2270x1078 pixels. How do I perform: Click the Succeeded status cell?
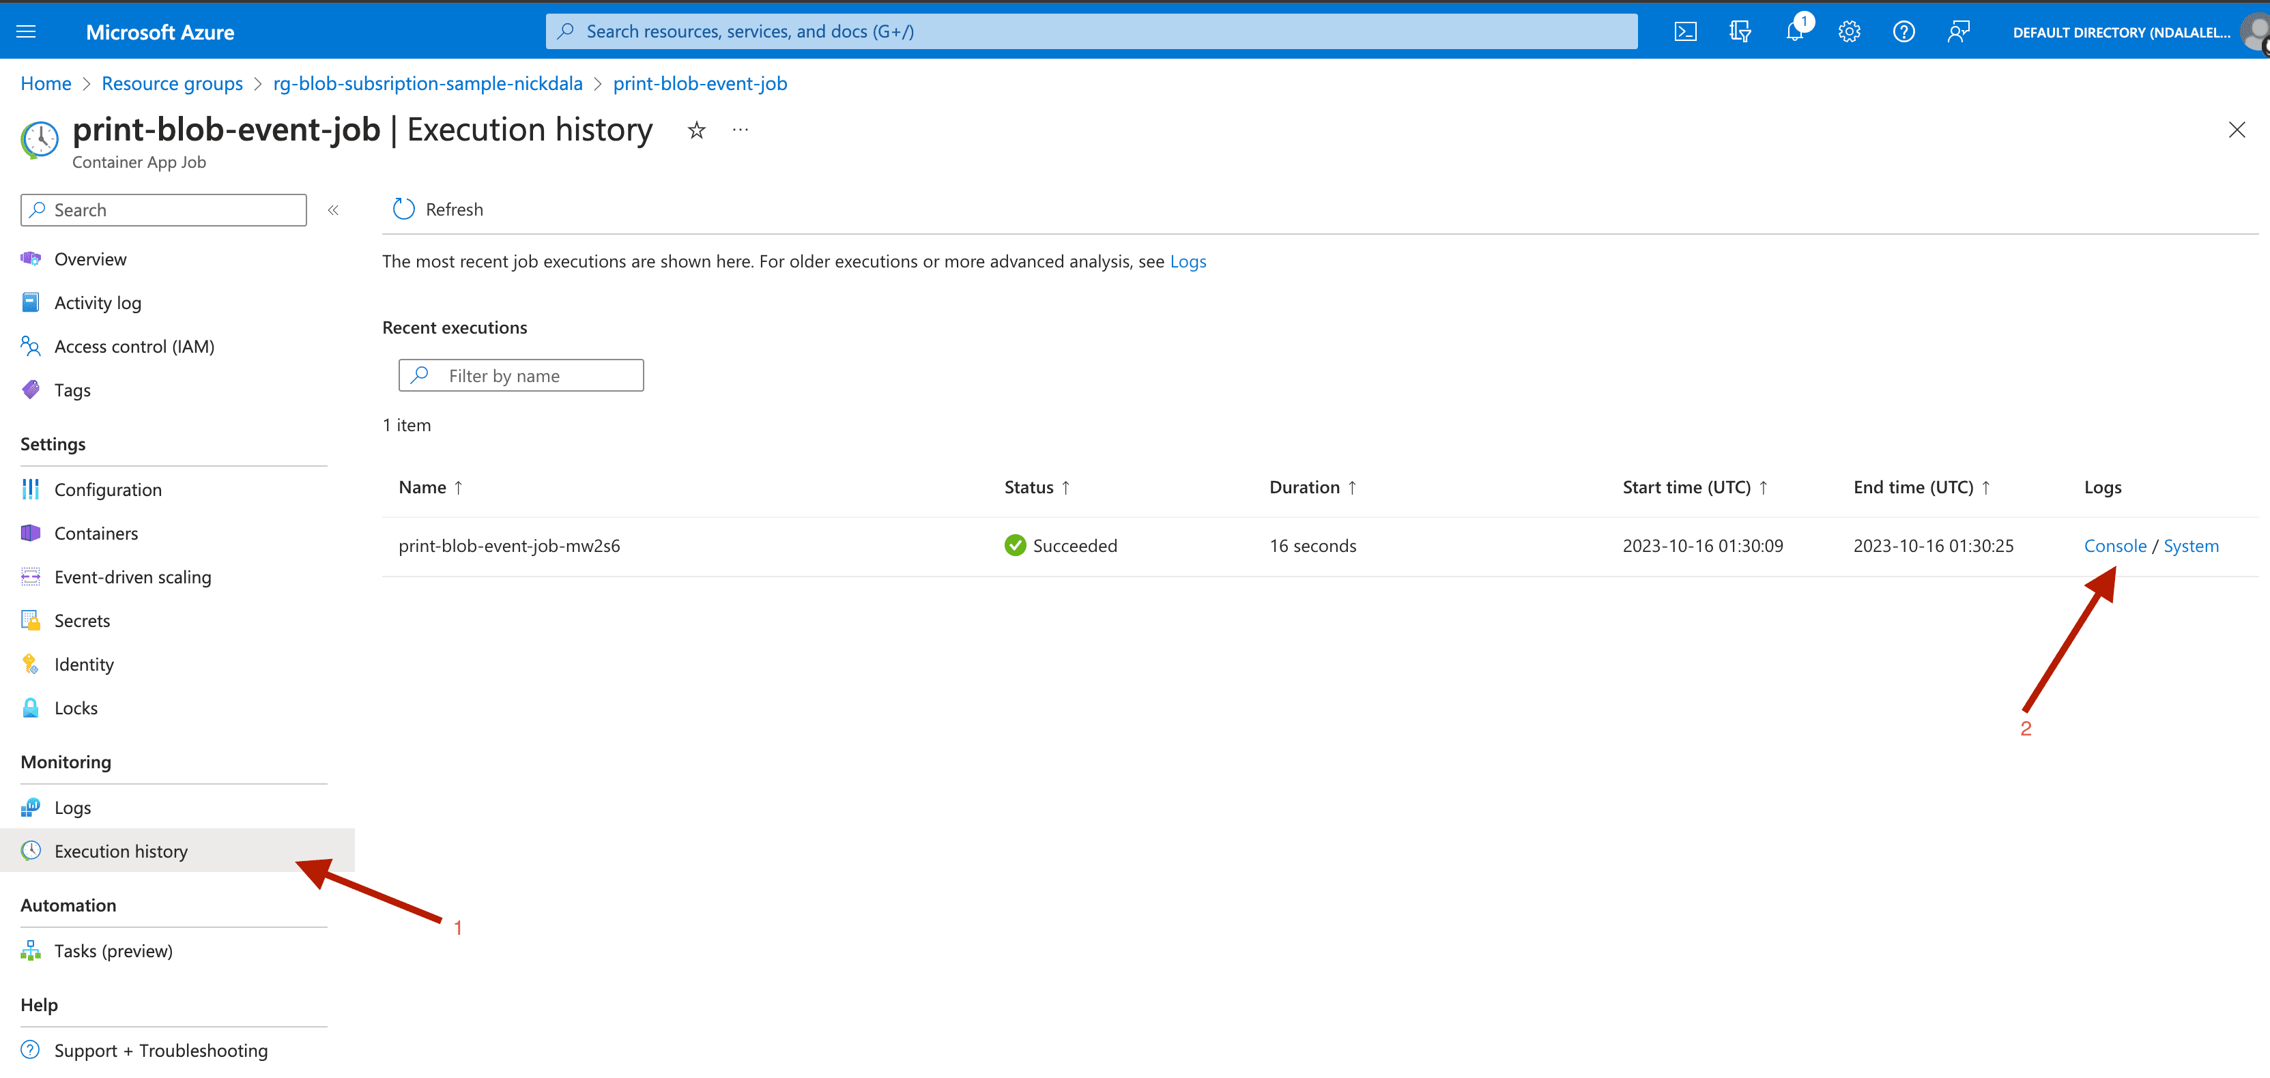1060,546
